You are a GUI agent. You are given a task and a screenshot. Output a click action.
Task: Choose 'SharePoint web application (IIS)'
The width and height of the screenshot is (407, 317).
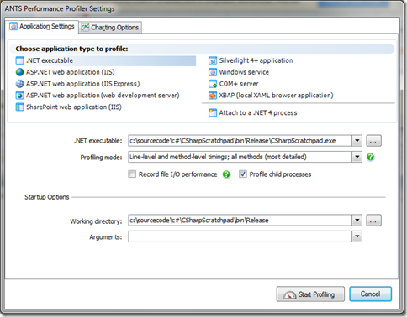pyautogui.click(x=69, y=107)
